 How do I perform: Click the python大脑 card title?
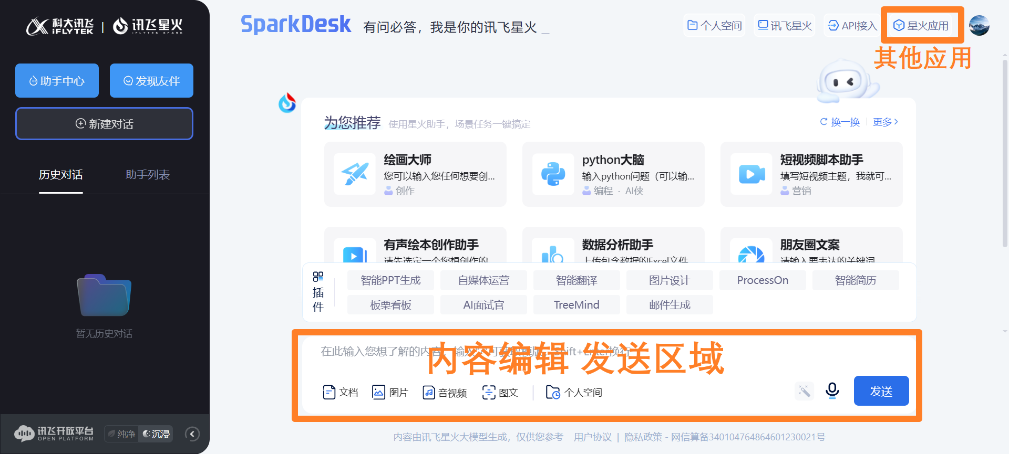(x=613, y=160)
